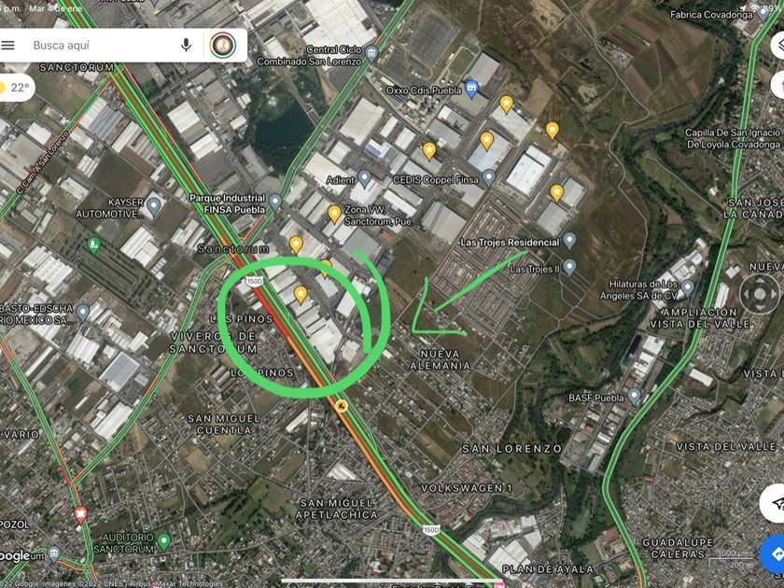
Task: Tap the Hilaturas de Los Ángeles pin
Action: 688,288
